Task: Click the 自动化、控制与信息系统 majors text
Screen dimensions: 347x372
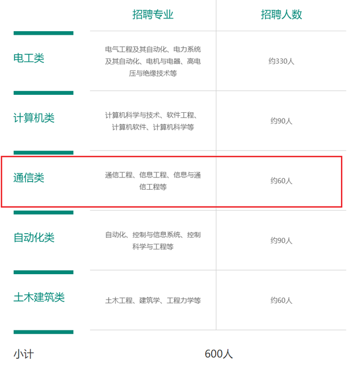Action: (153, 241)
